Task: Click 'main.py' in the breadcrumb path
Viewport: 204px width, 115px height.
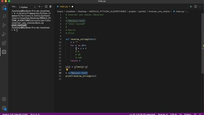Action: click(x=180, y=11)
